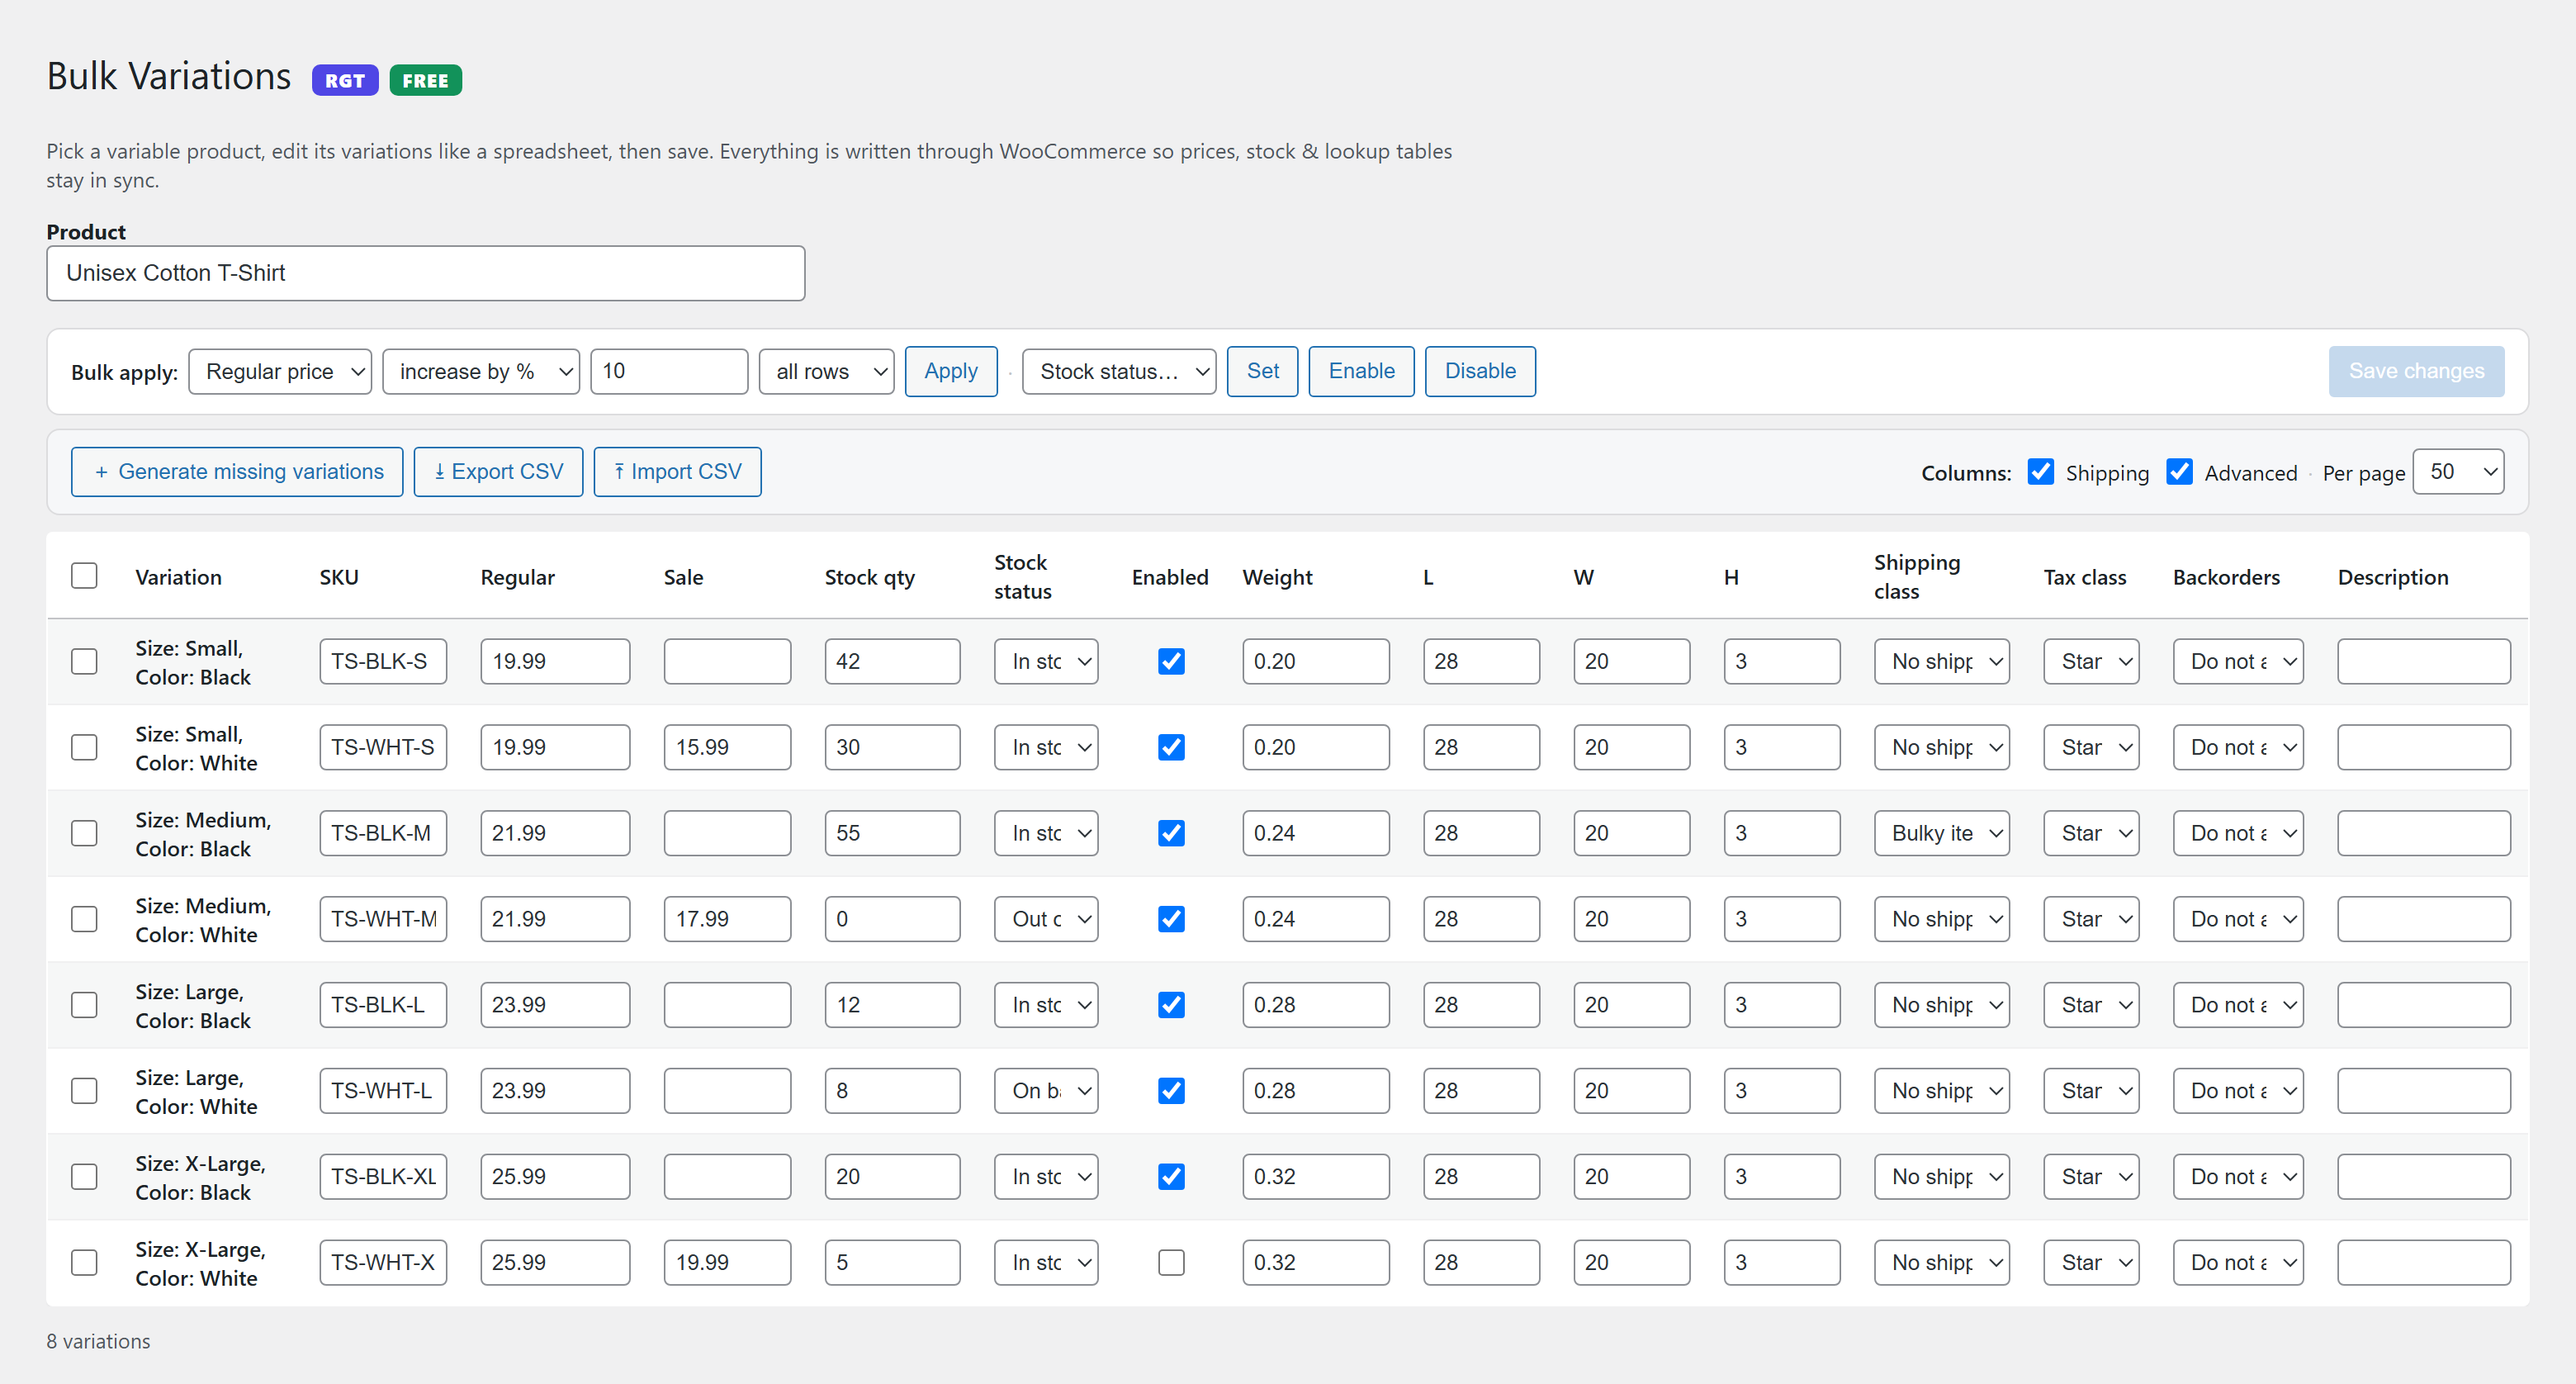Toggle the Advanced columns checkbox

[2180, 472]
